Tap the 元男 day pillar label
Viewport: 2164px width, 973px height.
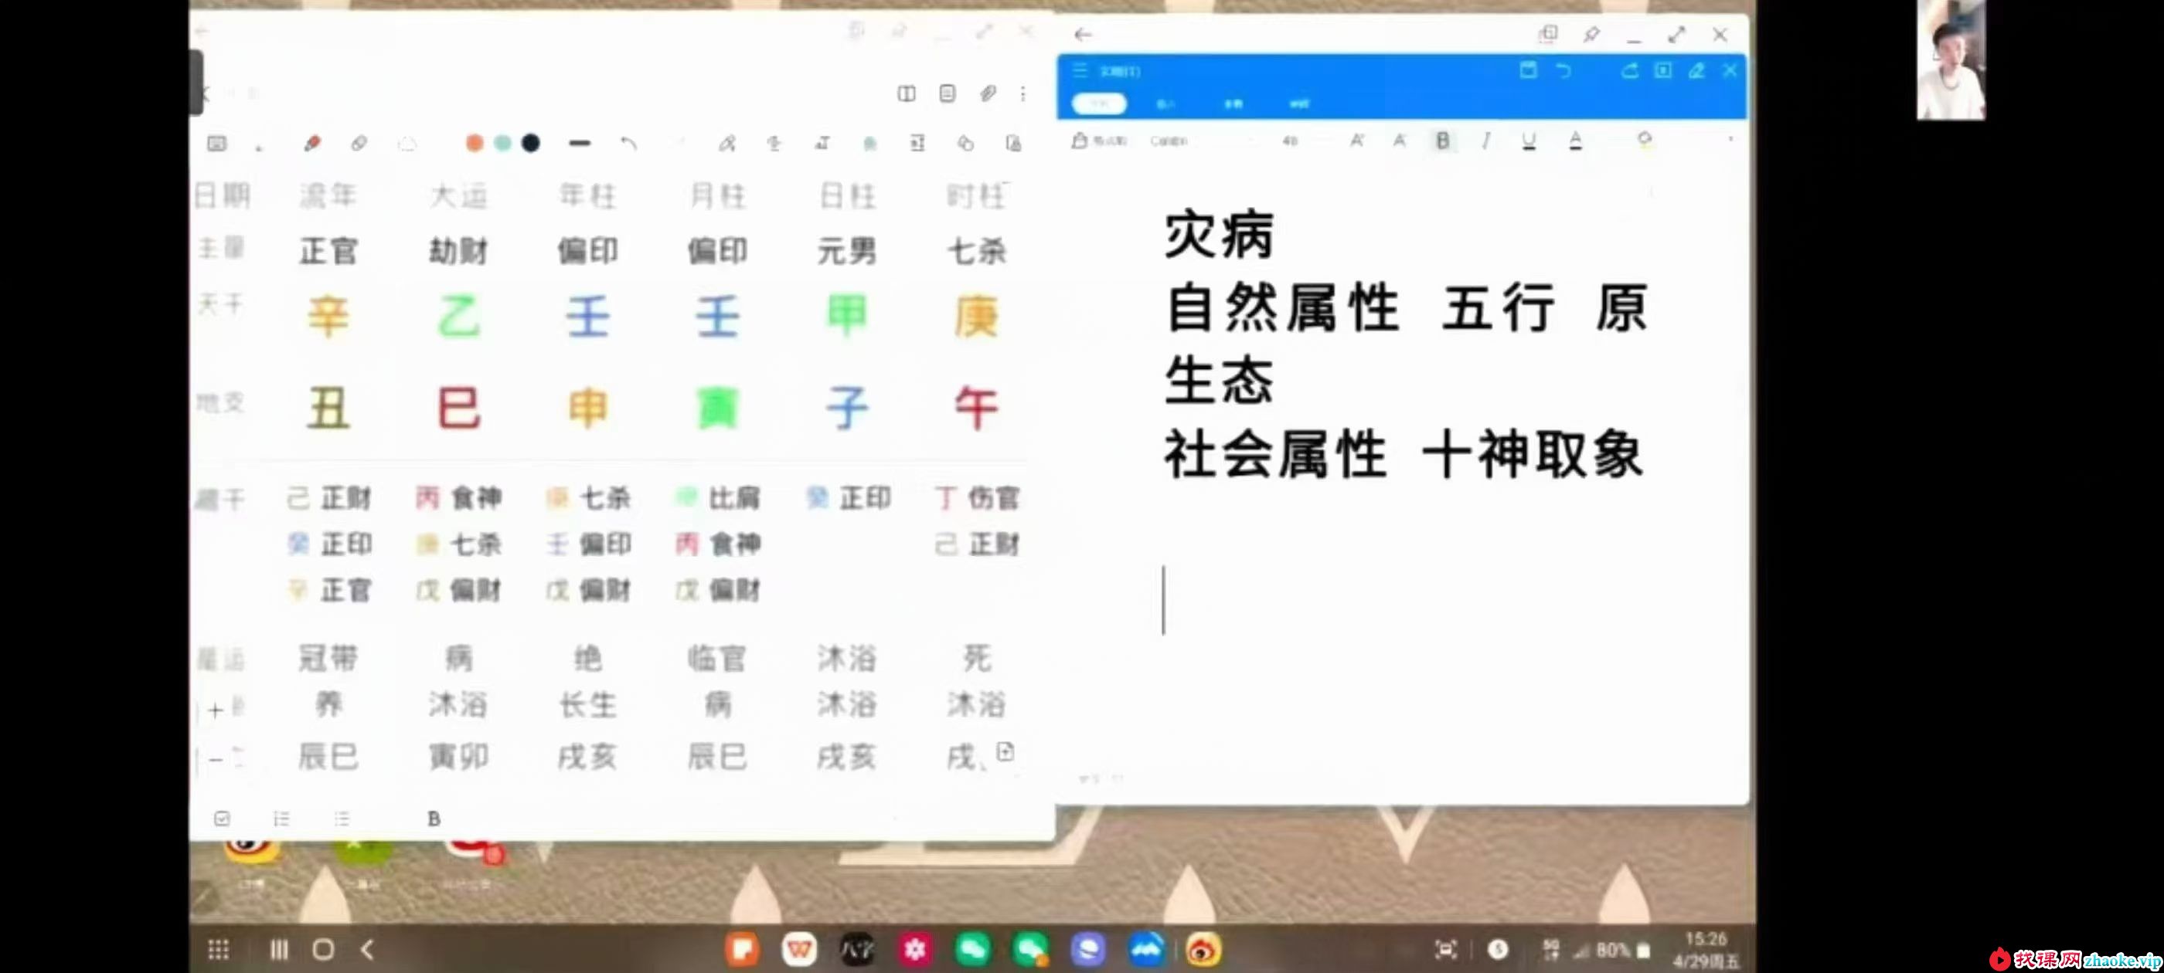[x=847, y=251]
